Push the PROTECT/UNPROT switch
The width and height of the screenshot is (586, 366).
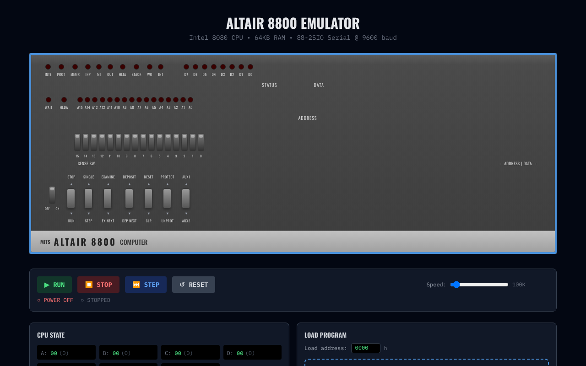(x=167, y=199)
